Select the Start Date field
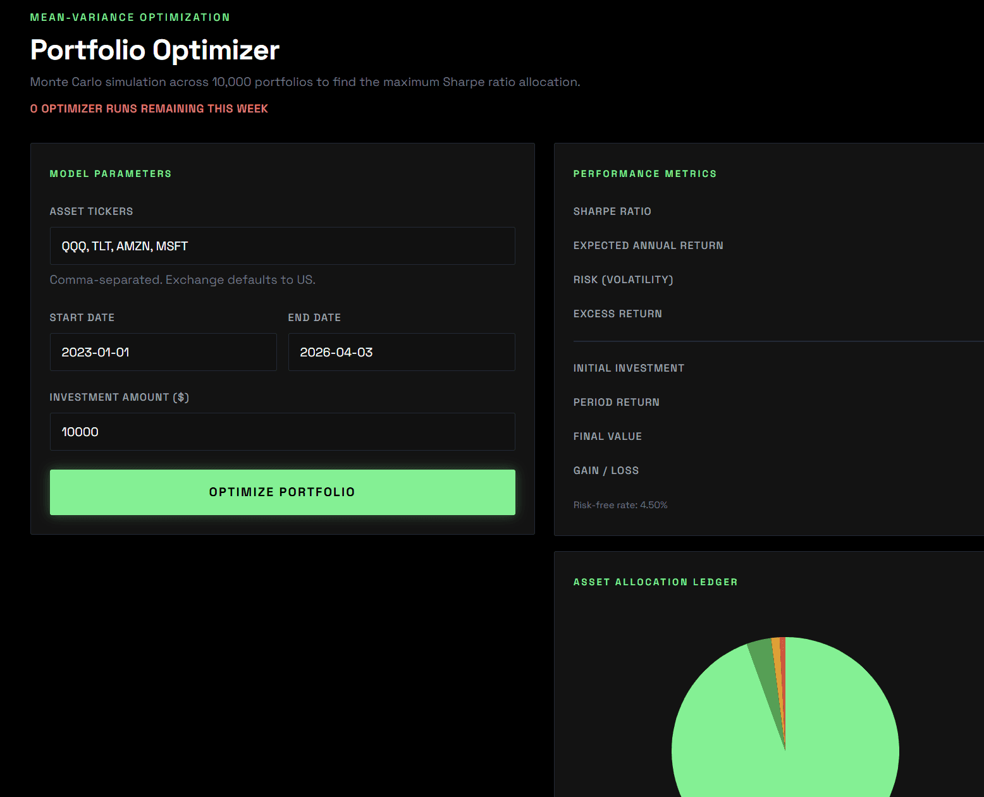984x797 pixels. [163, 352]
